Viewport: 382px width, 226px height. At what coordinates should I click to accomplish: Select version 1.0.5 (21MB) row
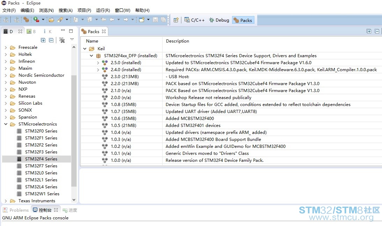[x=123, y=126]
